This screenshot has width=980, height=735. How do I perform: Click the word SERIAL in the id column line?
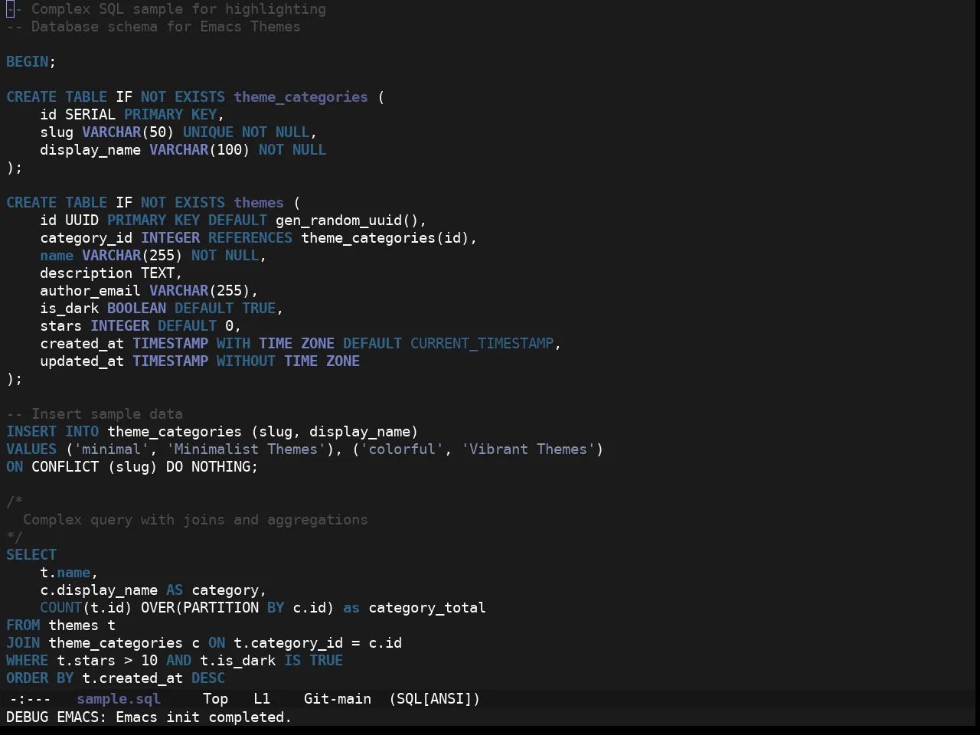(90, 114)
